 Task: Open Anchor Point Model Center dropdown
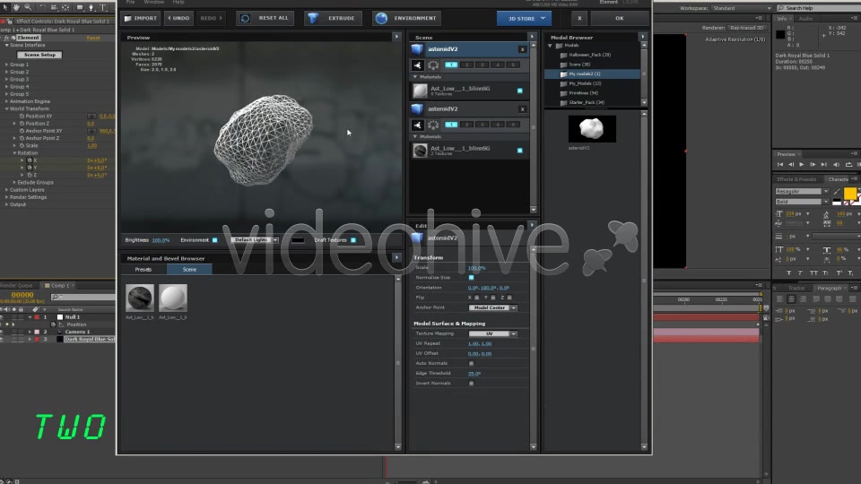pyautogui.click(x=492, y=307)
